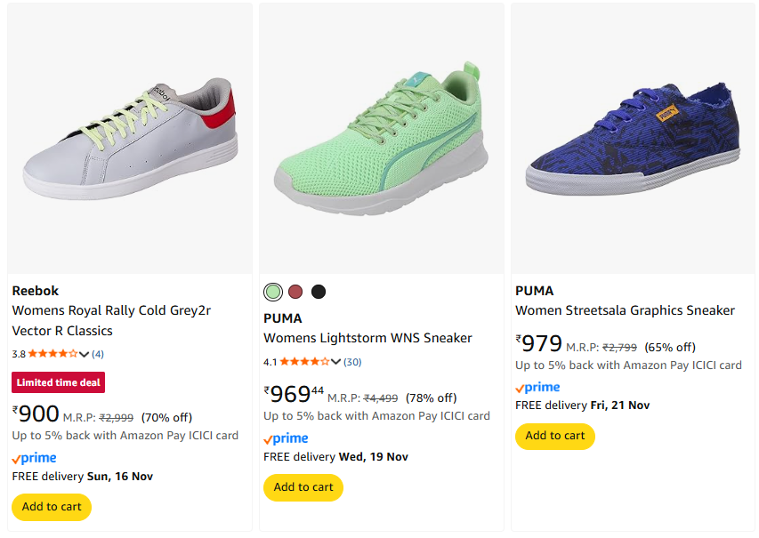Add the Reebok Royal Rally to cart
Viewport: 759px width, 538px height.
(x=52, y=507)
